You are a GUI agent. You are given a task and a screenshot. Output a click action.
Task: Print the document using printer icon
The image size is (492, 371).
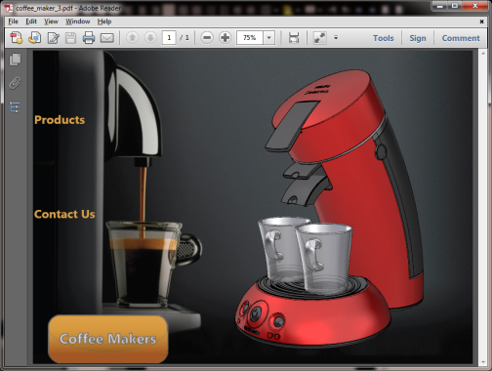[x=89, y=38]
